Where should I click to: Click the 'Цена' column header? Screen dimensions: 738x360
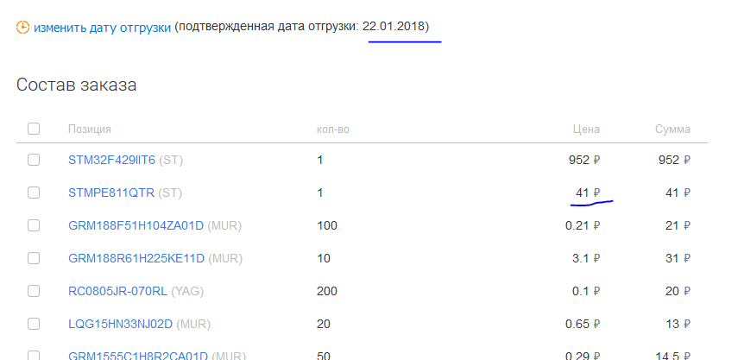(x=586, y=129)
